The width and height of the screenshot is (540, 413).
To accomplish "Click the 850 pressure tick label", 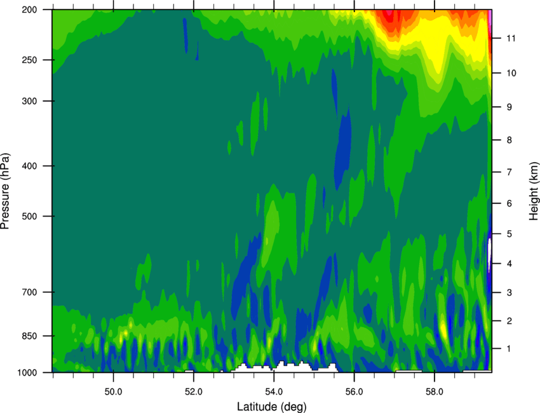I will [29, 336].
